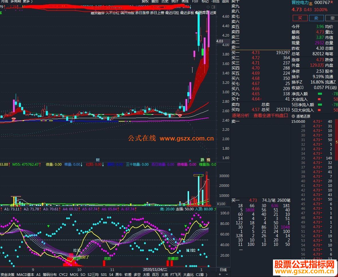
Task: Click 返回 to go back
Action: click(225, 1)
